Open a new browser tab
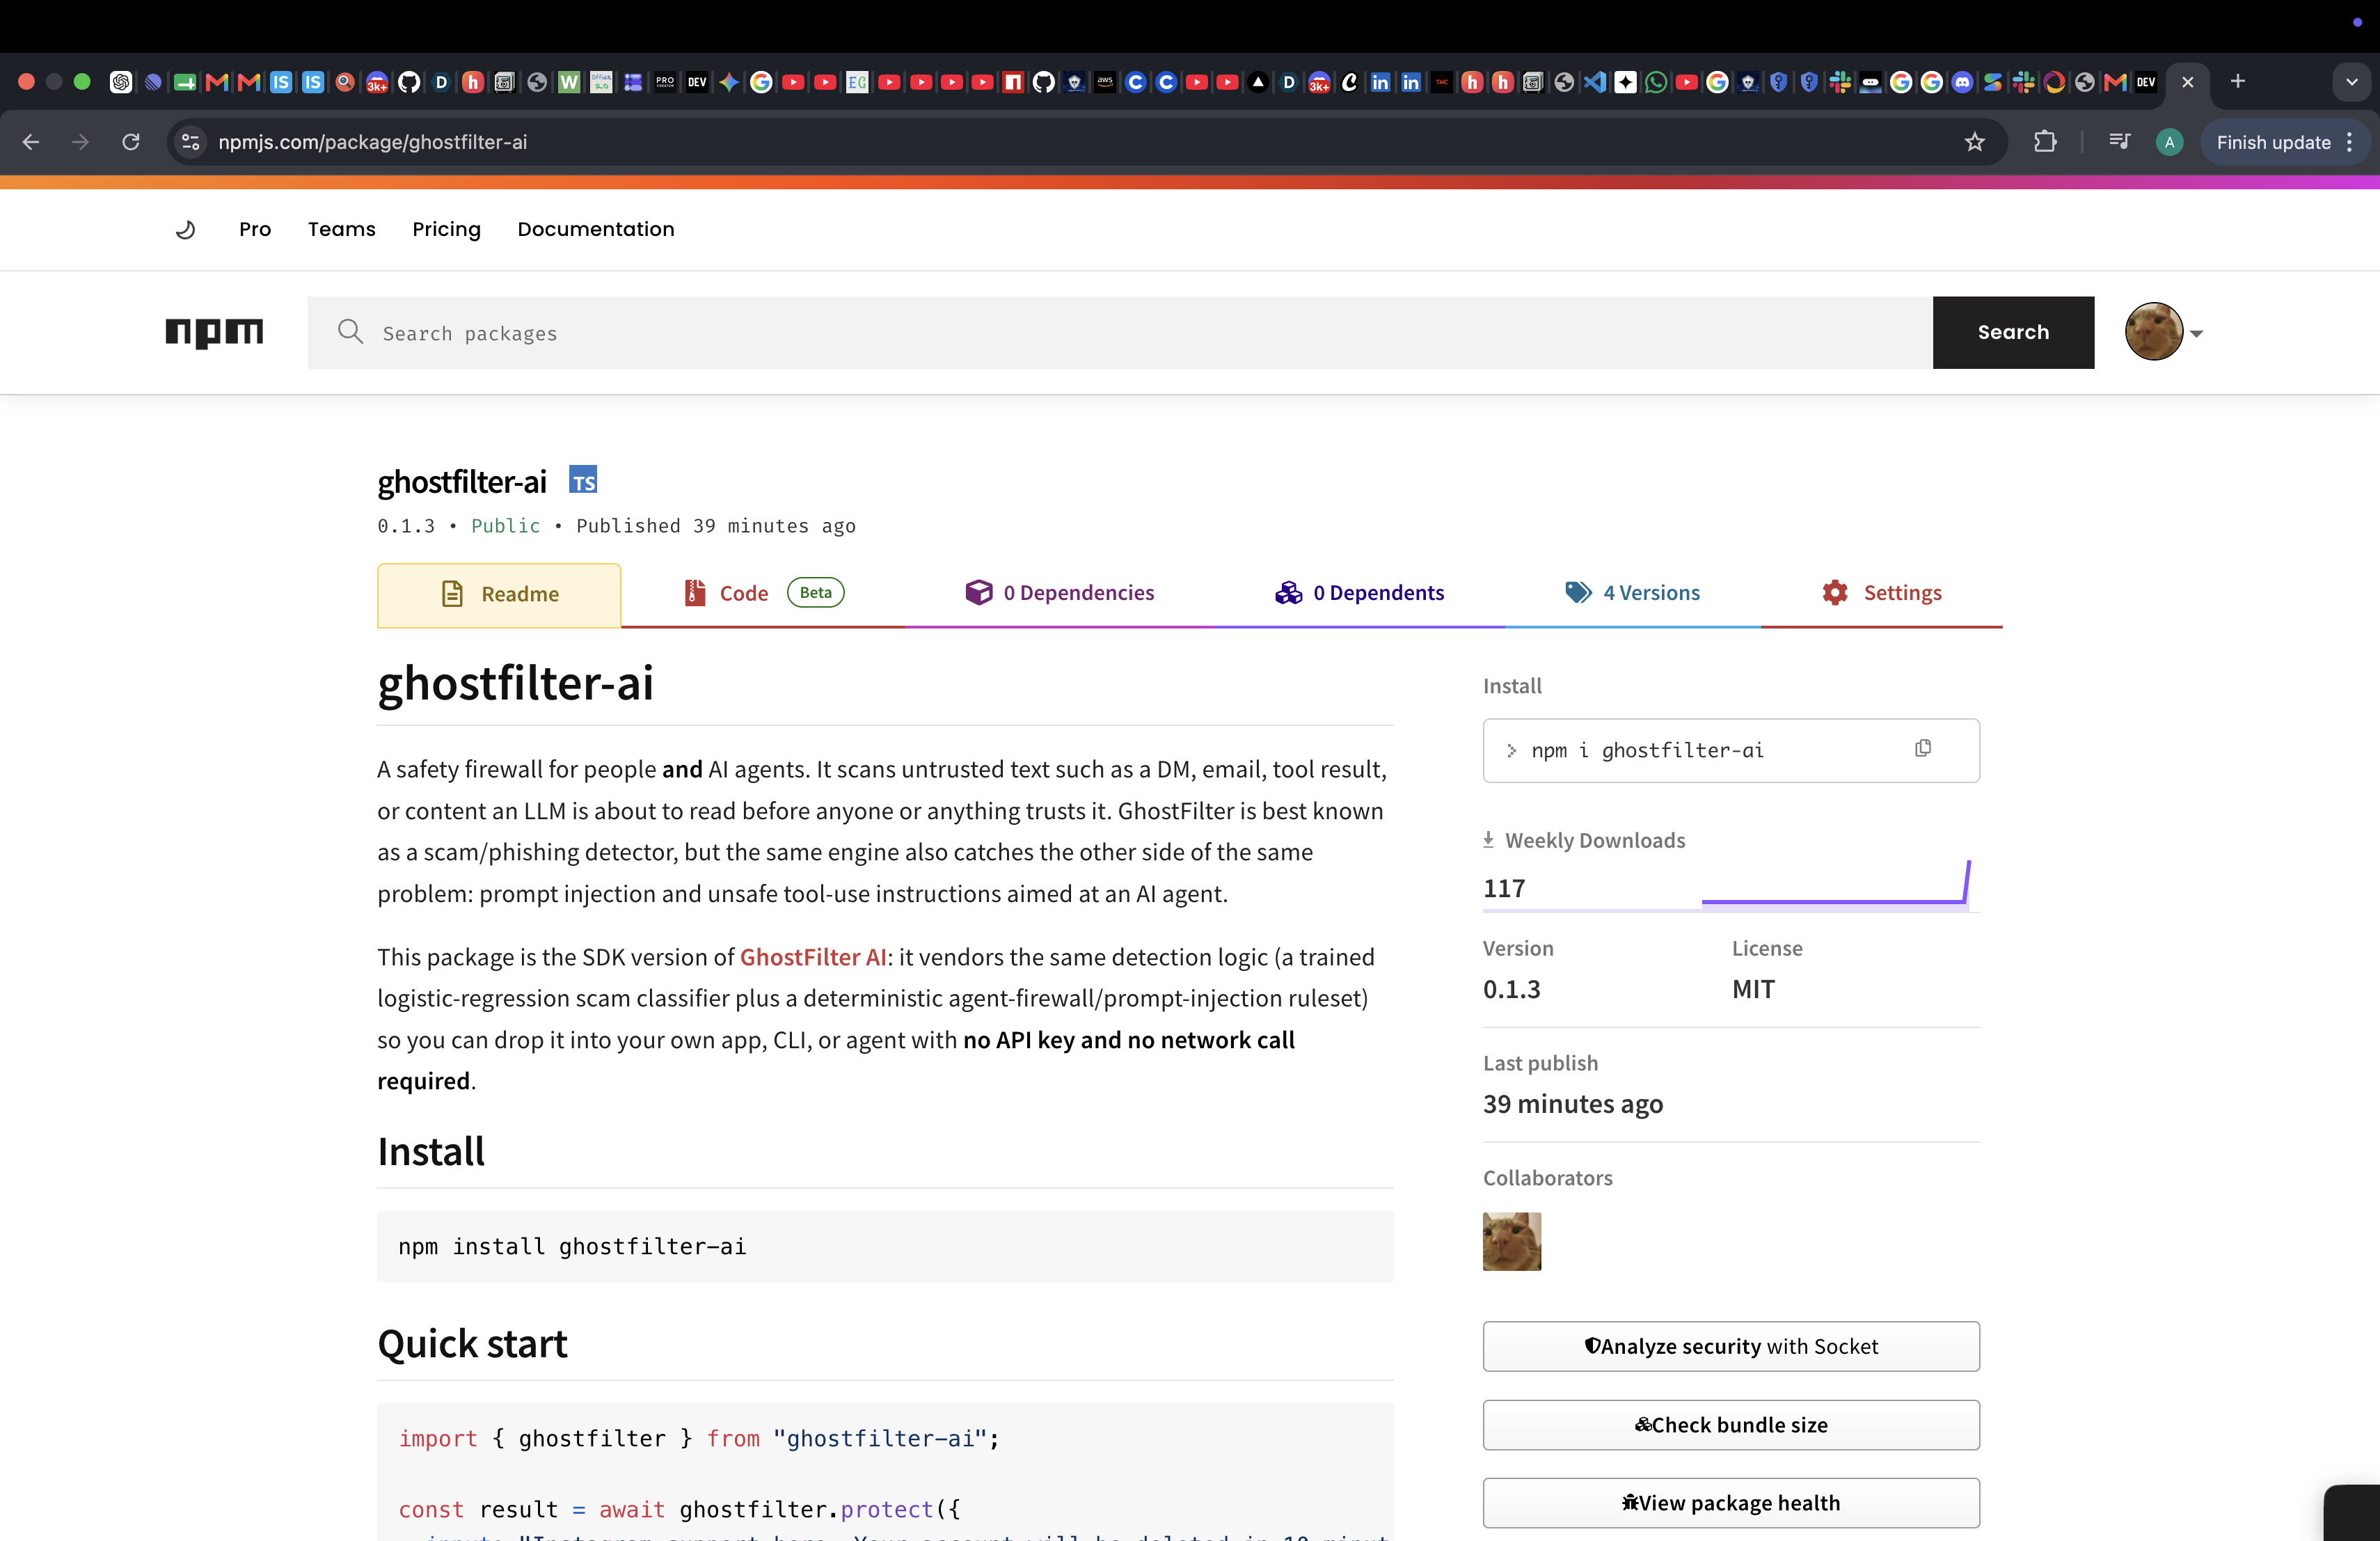2380x1541 pixels. 2238,82
